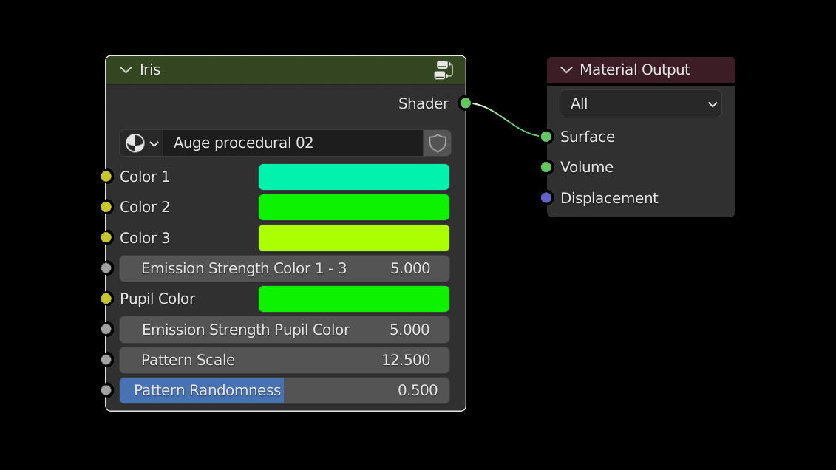Open the All target dropdown in Material Output
This screenshot has height=470, width=836.
640,104
